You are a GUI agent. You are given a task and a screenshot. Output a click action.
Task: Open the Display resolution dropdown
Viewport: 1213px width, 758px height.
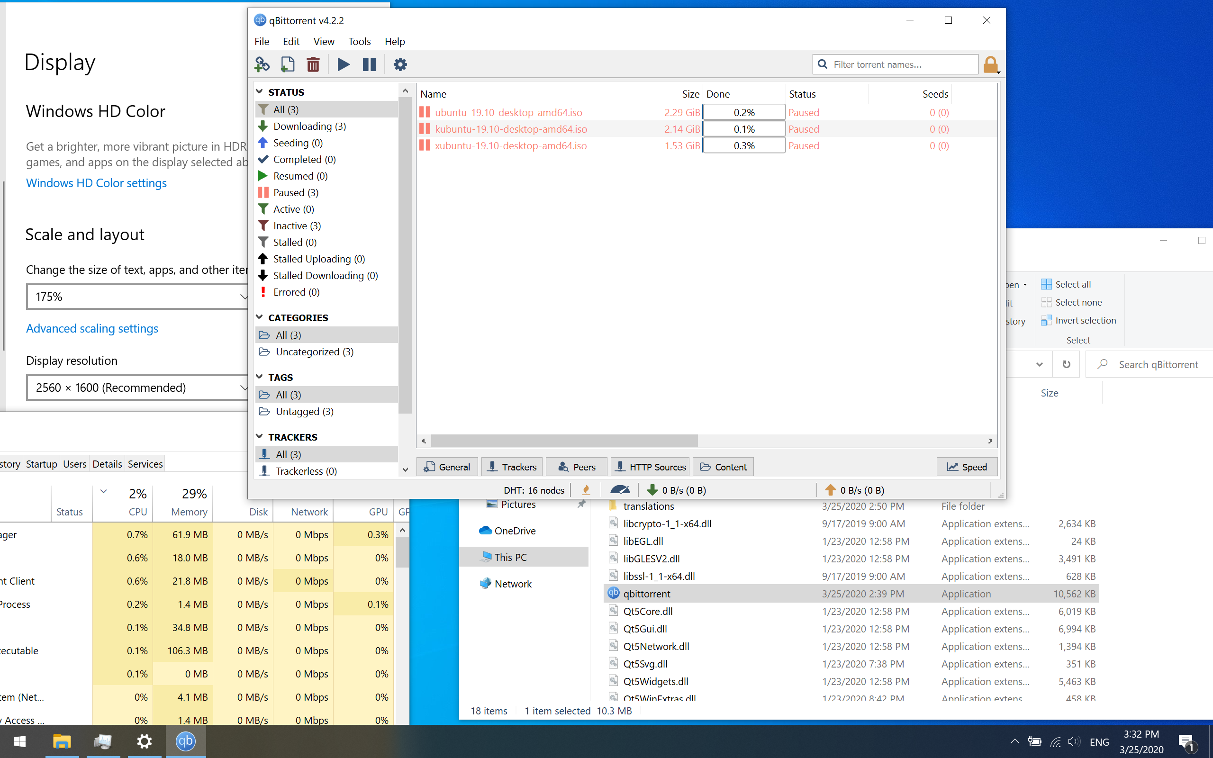[137, 388]
